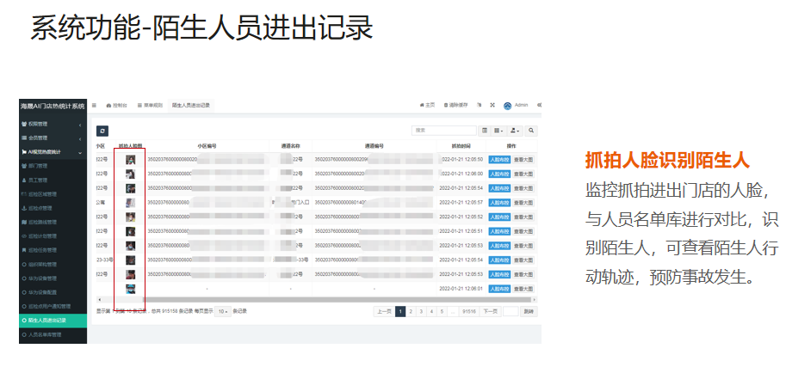The image size is (786, 379).
Task: Expand the 权限管理 sidebar menu
Action: click(52, 125)
